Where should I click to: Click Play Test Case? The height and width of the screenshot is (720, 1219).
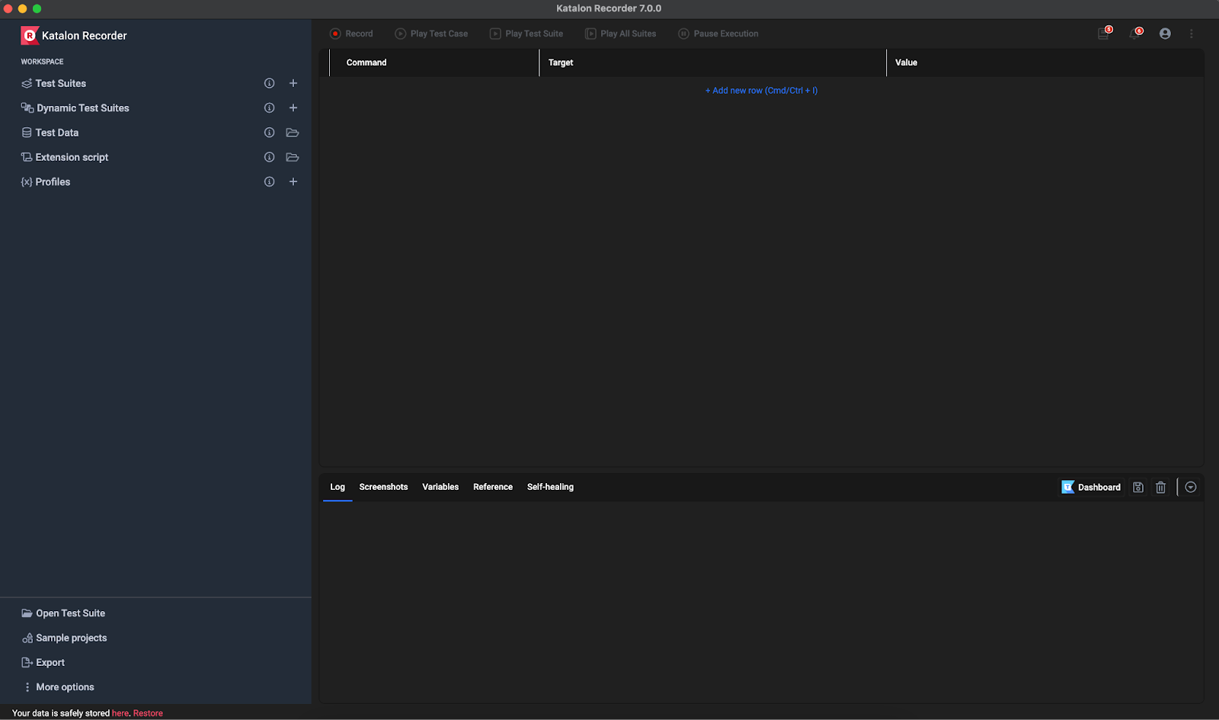(431, 34)
